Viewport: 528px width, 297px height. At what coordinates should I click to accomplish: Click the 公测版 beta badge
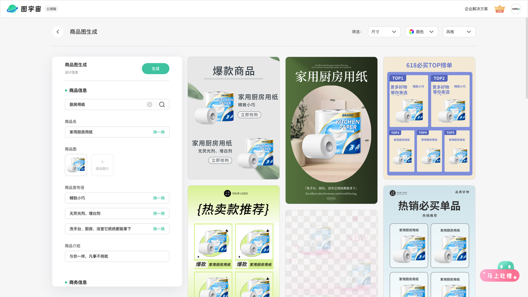click(x=51, y=9)
